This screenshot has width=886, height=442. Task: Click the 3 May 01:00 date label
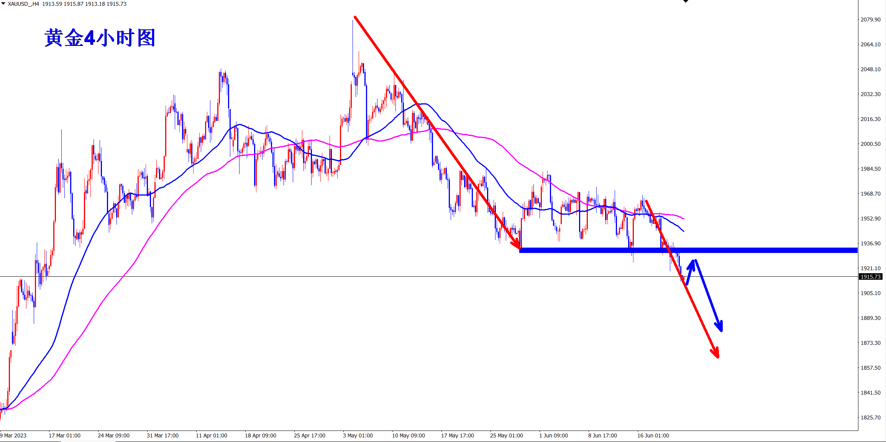point(358,435)
